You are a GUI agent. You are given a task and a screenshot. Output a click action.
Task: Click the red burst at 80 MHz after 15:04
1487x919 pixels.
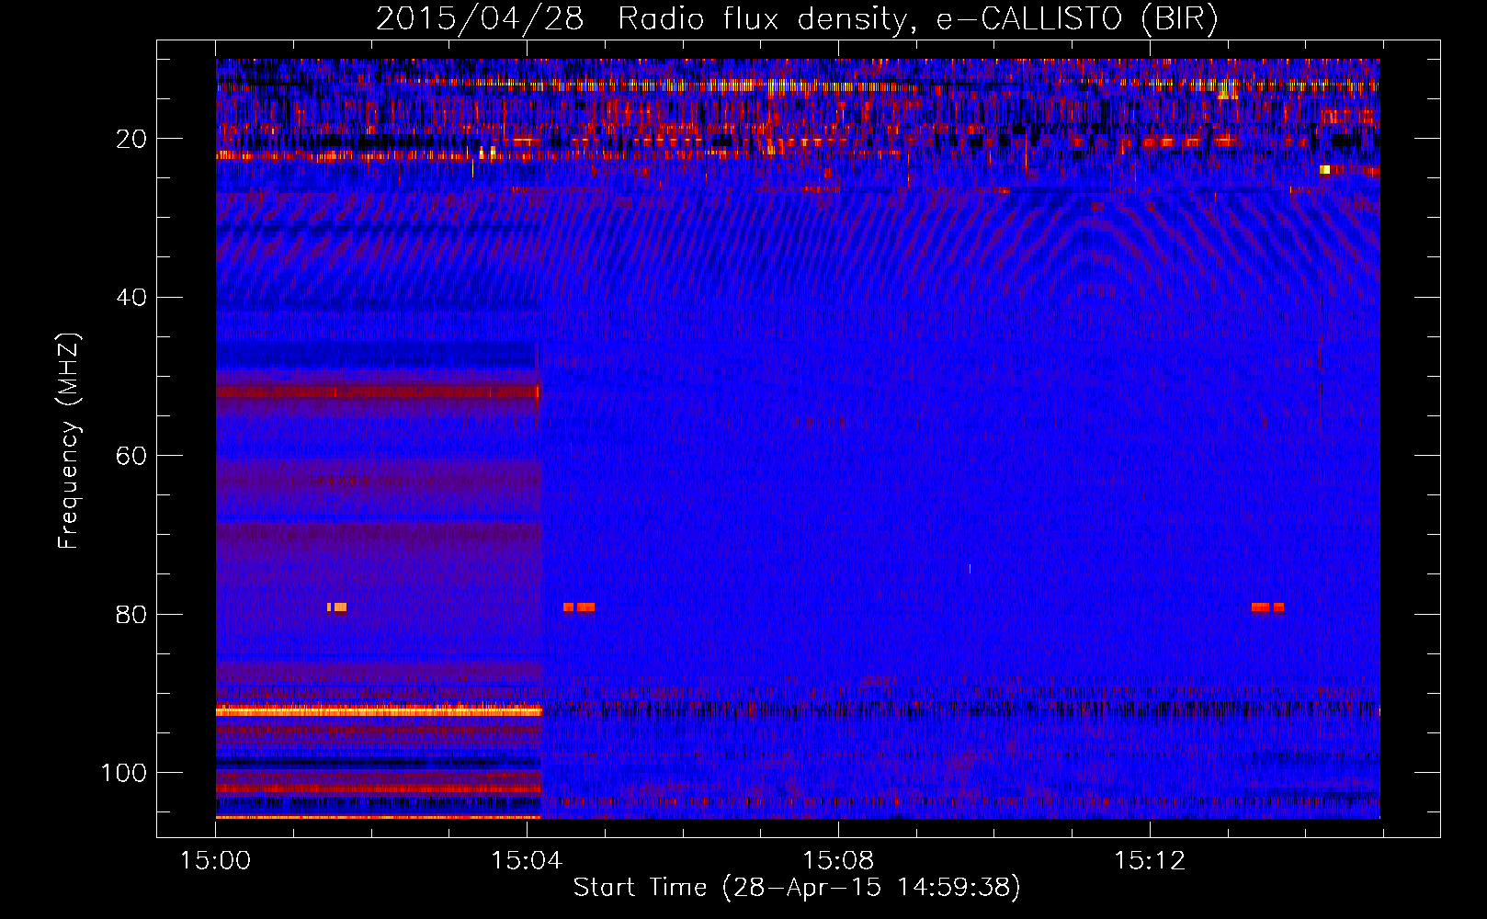point(579,607)
